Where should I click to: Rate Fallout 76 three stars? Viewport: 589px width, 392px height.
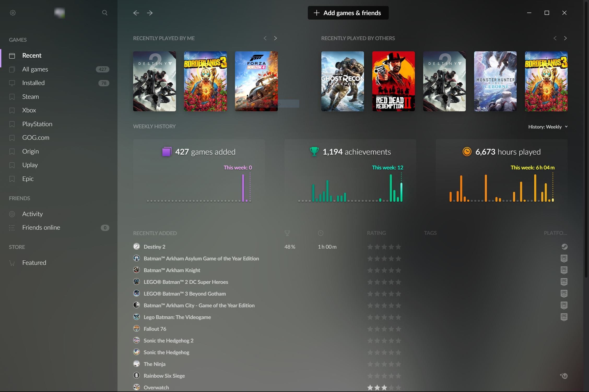coord(384,329)
